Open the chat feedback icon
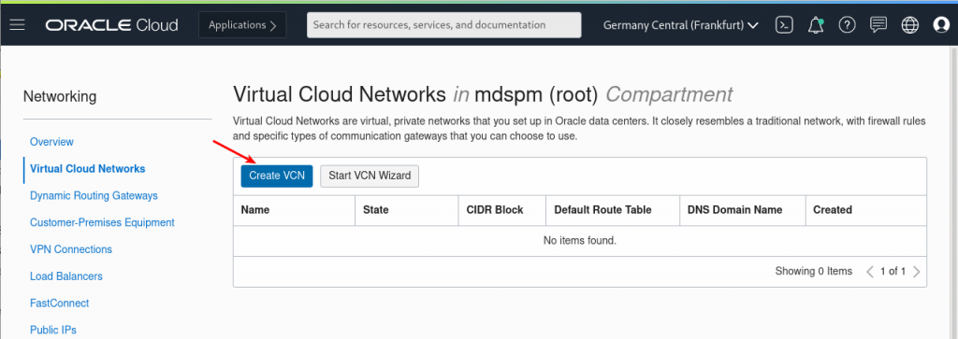 pos(878,25)
